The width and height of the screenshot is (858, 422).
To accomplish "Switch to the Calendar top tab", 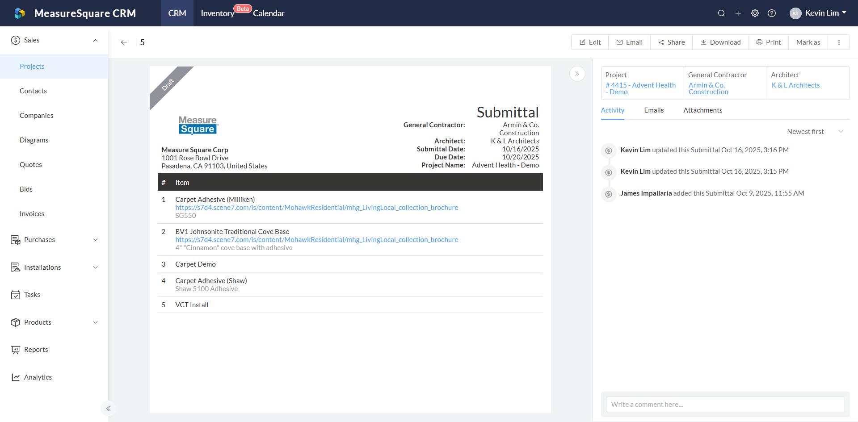I will pos(269,13).
